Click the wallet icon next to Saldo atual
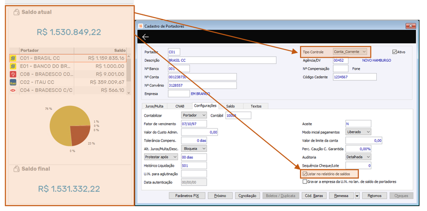The image size is (427, 211). (17, 12)
